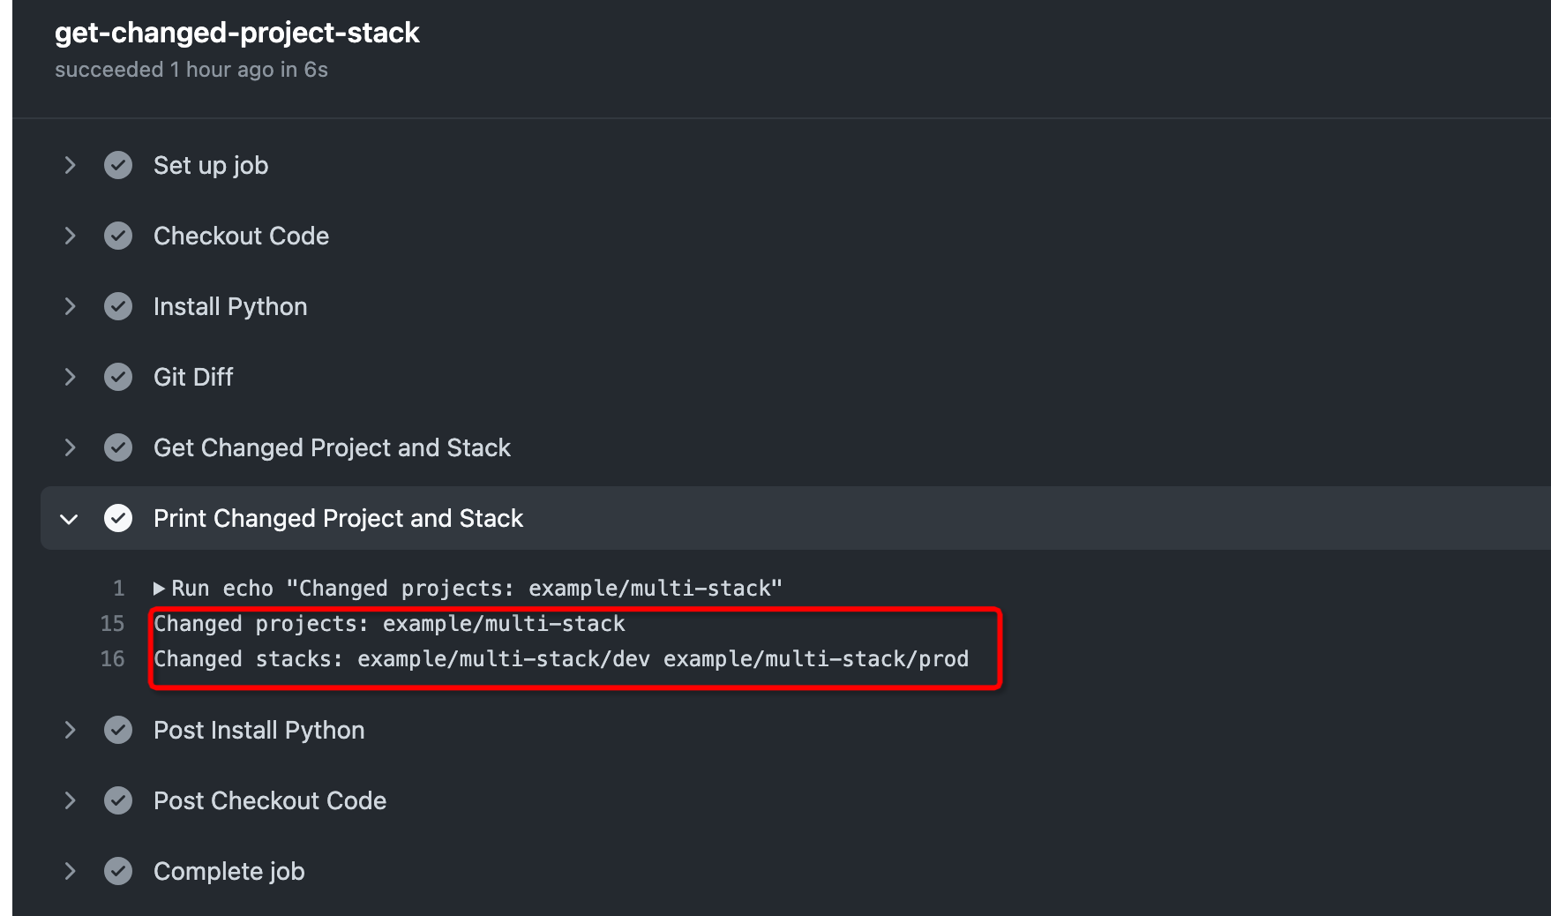
Task: Click line number 15 in the log
Action: (113, 623)
